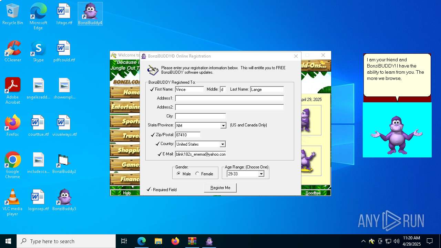Open Sports in Bonzi sidebar menu

point(125,121)
